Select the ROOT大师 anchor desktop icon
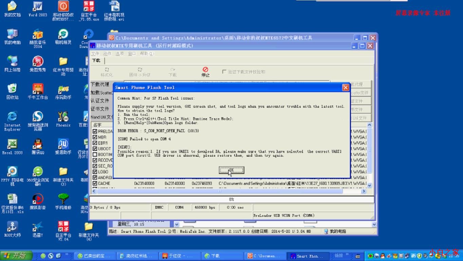Viewport: 463px width, 261px height. coord(12,229)
